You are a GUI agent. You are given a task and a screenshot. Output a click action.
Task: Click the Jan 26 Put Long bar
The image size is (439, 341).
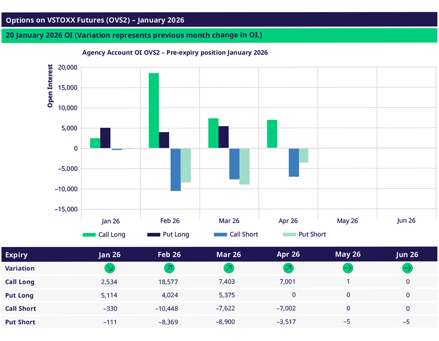tap(105, 138)
